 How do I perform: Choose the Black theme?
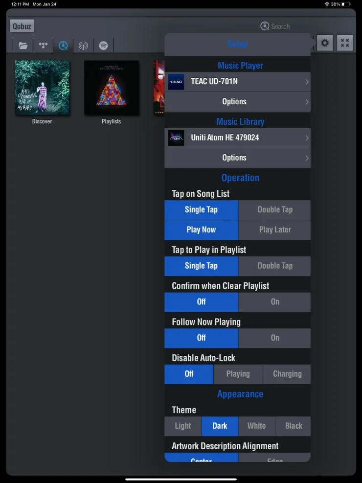pos(293,426)
